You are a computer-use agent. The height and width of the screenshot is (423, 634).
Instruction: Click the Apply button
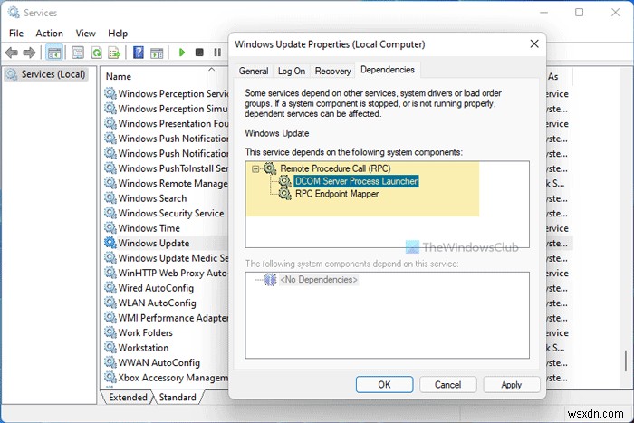point(511,384)
